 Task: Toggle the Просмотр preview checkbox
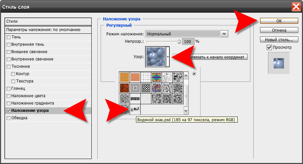tap(269, 47)
